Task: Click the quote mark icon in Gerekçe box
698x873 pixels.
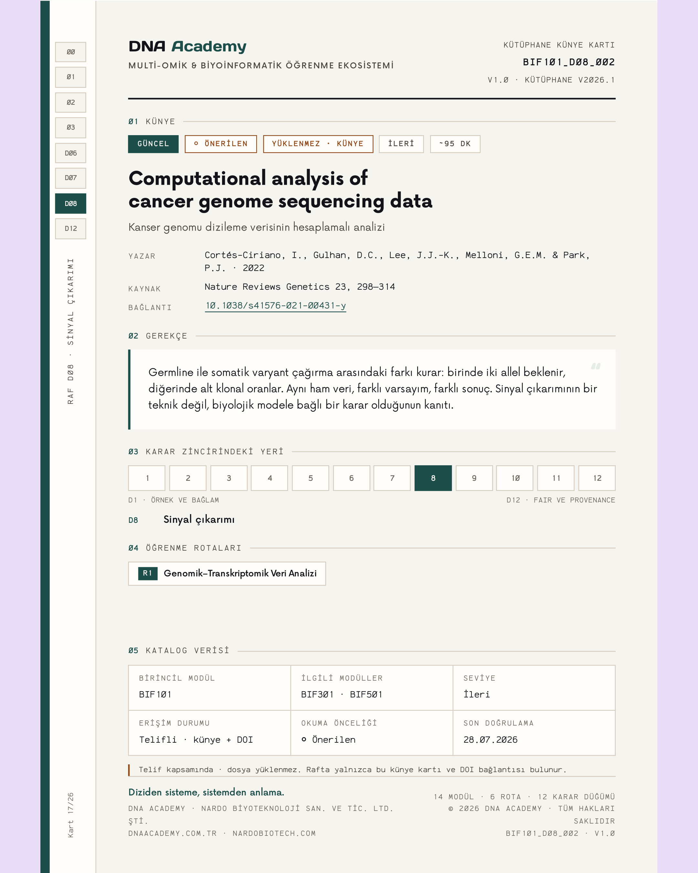Action: point(596,366)
